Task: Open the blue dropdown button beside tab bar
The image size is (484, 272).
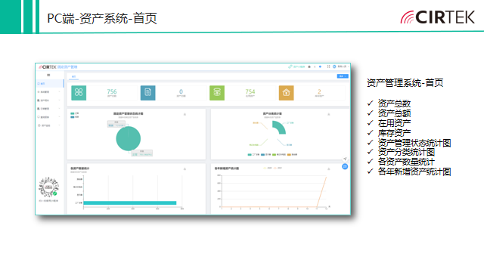Action: [343, 76]
